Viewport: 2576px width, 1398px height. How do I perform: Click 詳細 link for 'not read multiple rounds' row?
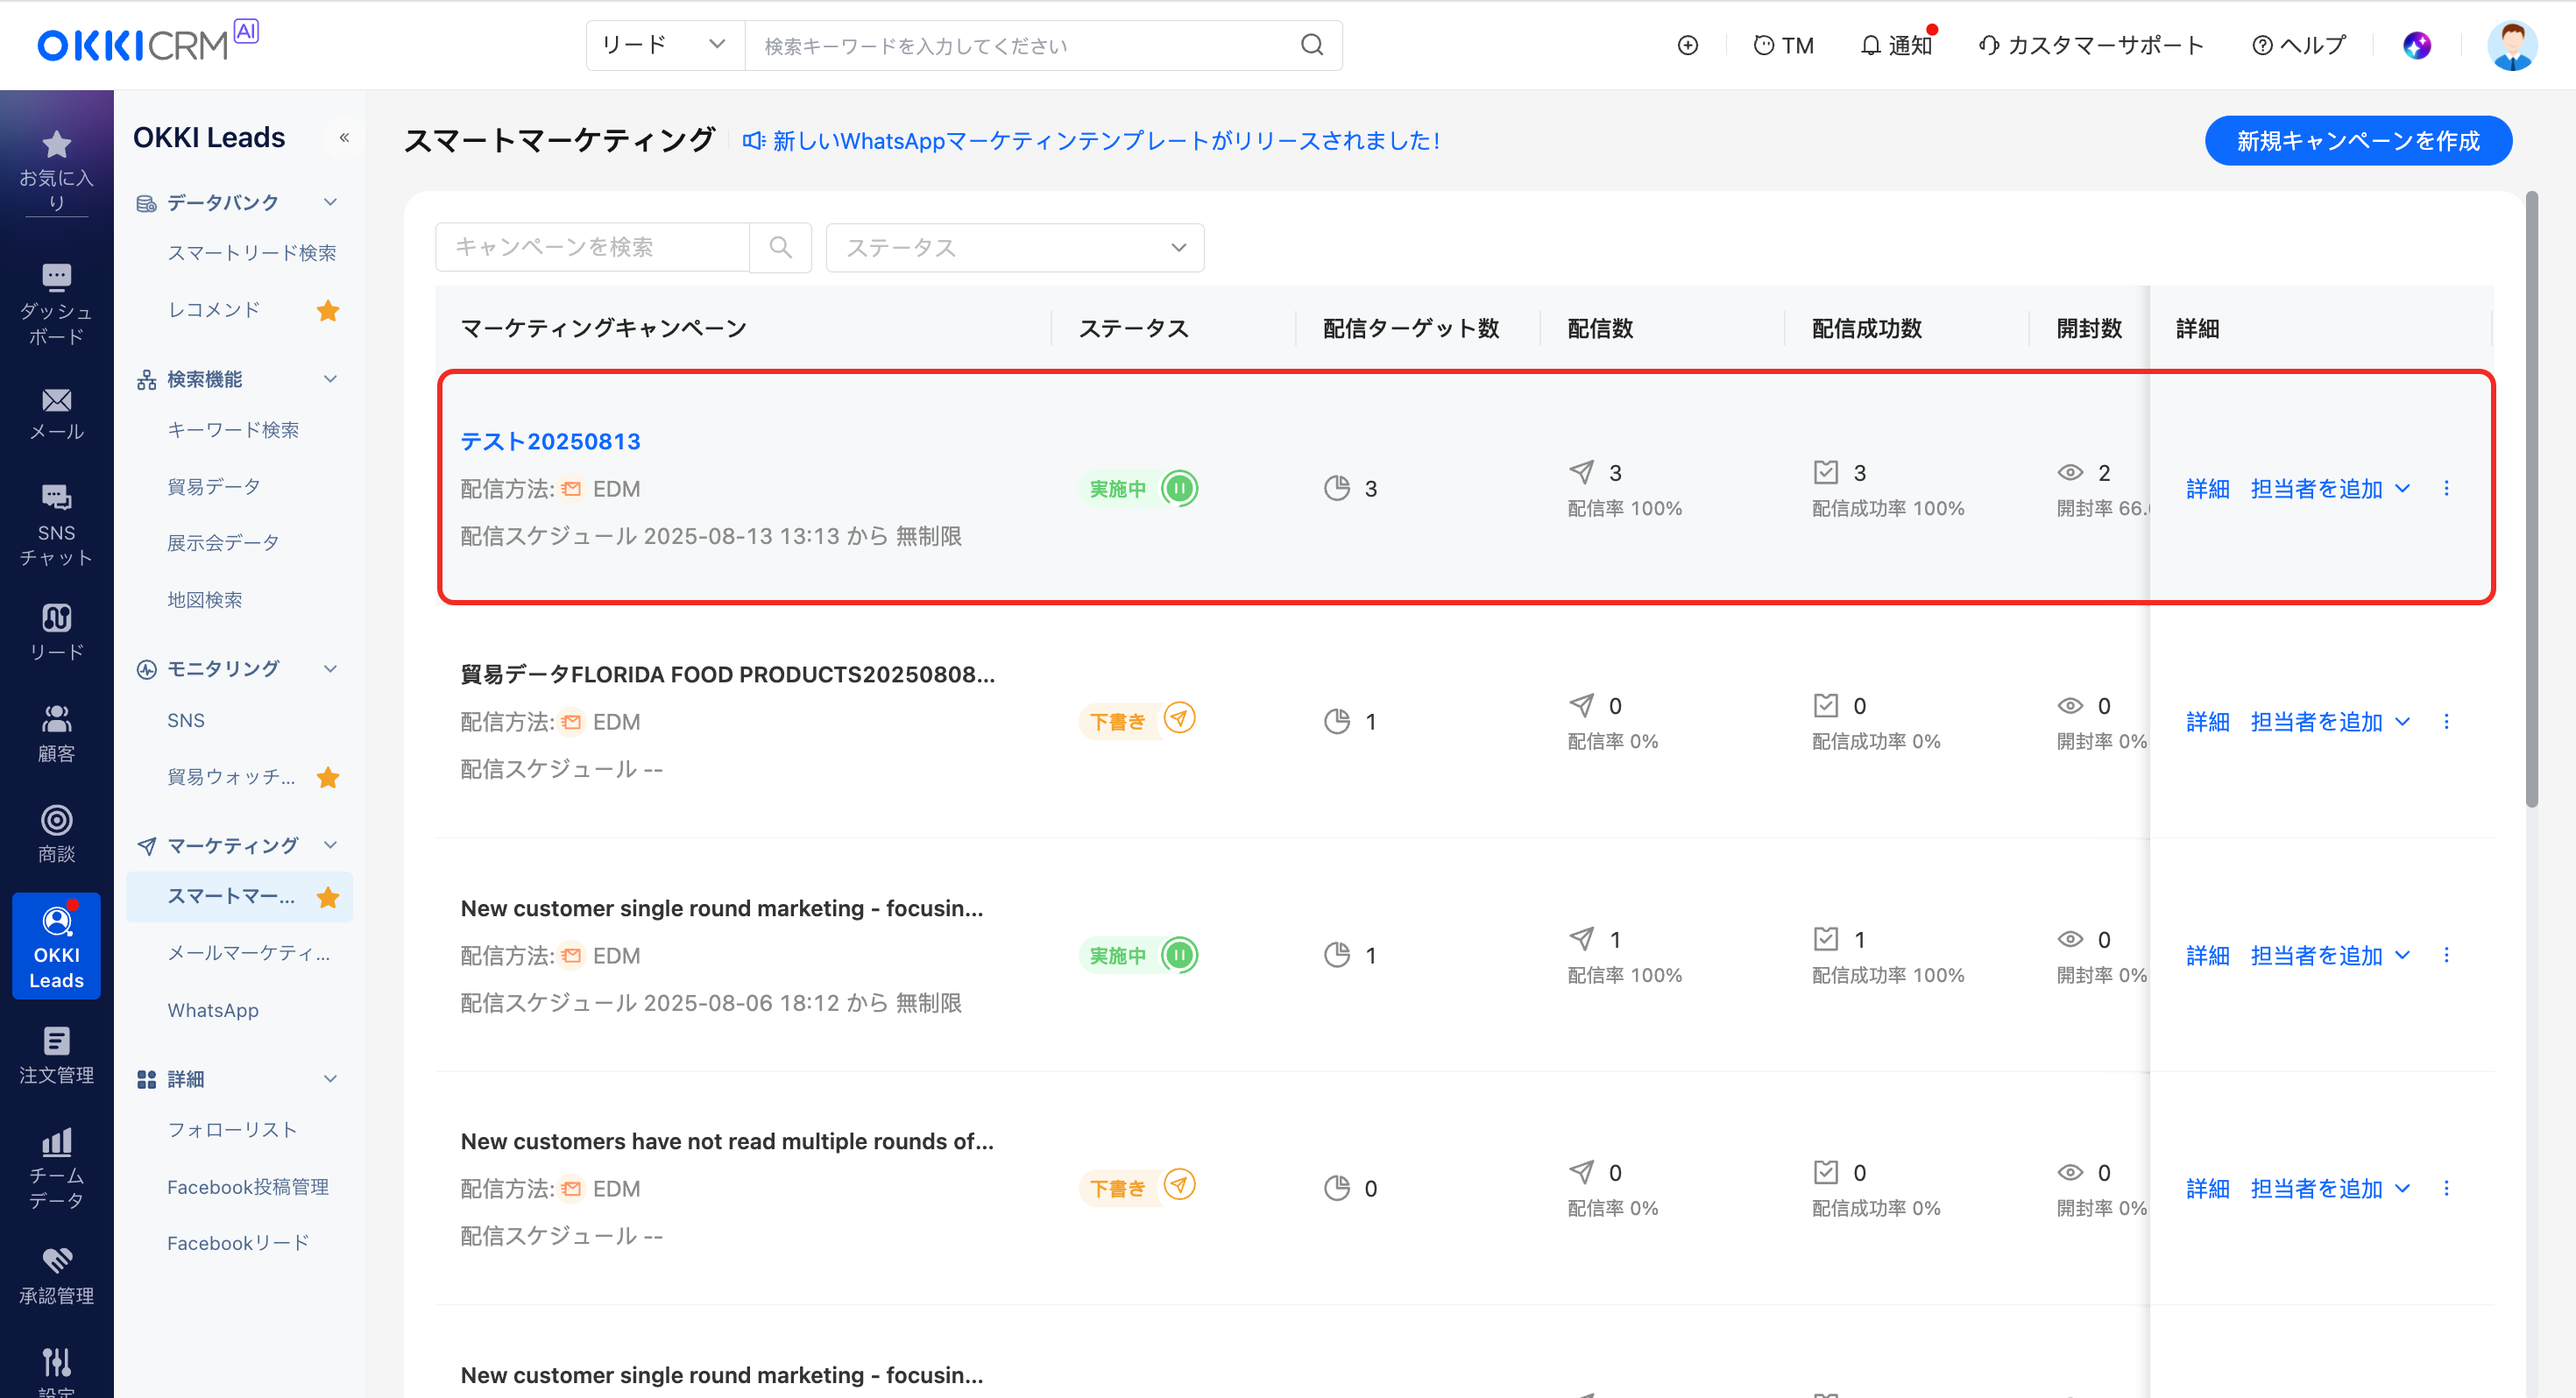pos(2207,1188)
